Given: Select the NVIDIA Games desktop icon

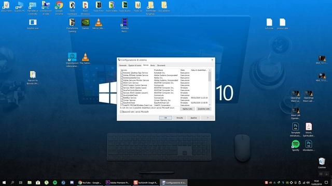Looking at the screenshot, I should coord(85,24).
